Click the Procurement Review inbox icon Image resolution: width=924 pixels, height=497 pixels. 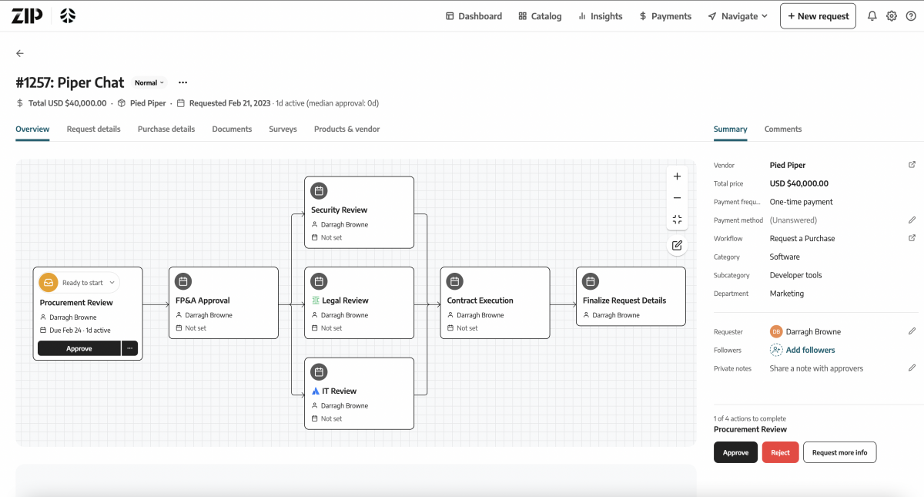tap(49, 283)
